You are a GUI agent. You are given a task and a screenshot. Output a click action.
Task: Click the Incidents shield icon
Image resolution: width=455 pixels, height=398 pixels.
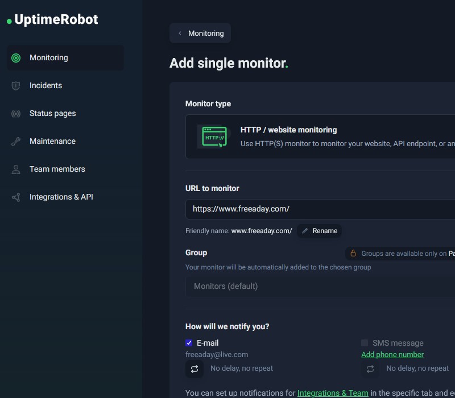pos(16,86)
